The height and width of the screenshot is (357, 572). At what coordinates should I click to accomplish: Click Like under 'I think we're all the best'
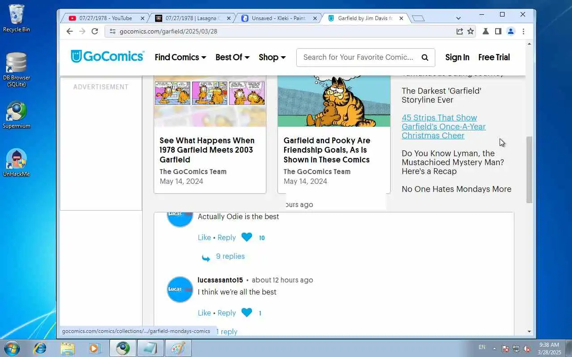(204, 313)
